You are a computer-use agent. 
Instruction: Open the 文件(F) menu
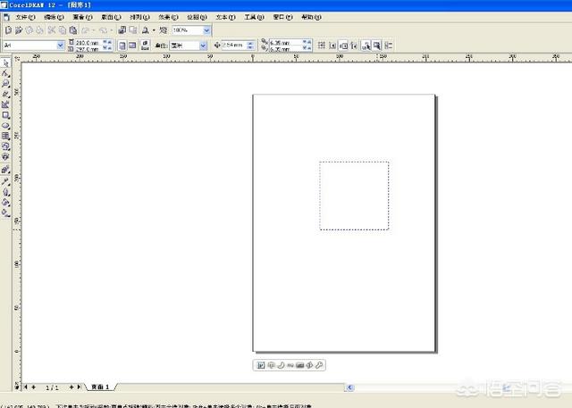pyautogui.click(x=25, y=17)
